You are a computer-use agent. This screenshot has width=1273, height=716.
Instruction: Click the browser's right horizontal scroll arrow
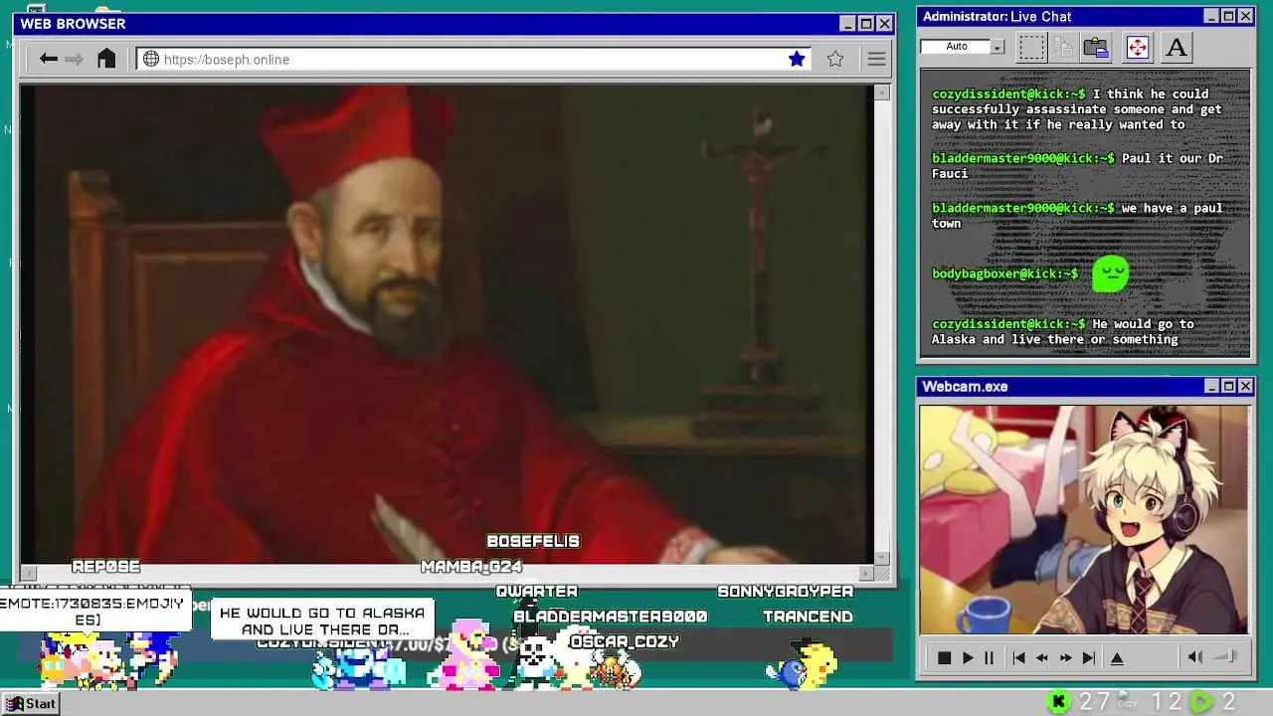coord(866,573)
